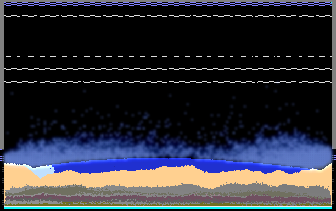
Task: Pick the first item in the second menu row
Action: (x=12, y=29)
